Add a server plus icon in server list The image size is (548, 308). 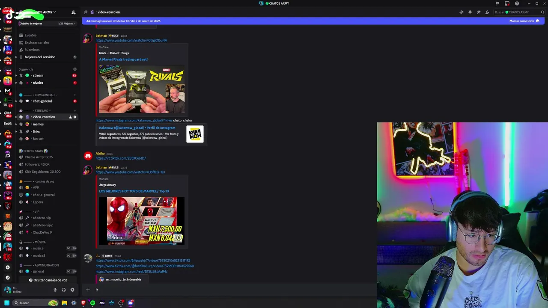7,267
